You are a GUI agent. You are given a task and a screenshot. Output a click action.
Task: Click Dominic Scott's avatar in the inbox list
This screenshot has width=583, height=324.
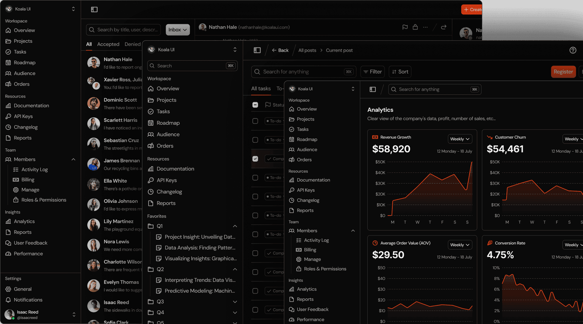(x=94, y=103)
